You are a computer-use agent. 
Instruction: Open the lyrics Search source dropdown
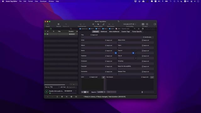tap(101, 92)
